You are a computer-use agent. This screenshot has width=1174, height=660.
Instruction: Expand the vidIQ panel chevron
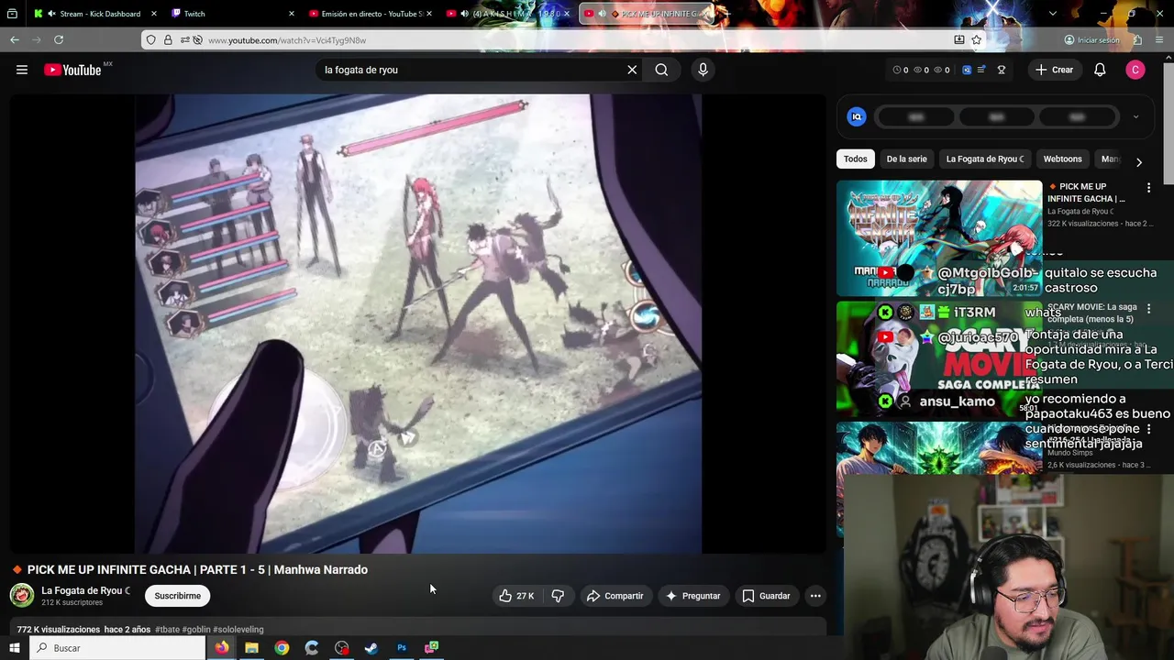[1135, 116]
